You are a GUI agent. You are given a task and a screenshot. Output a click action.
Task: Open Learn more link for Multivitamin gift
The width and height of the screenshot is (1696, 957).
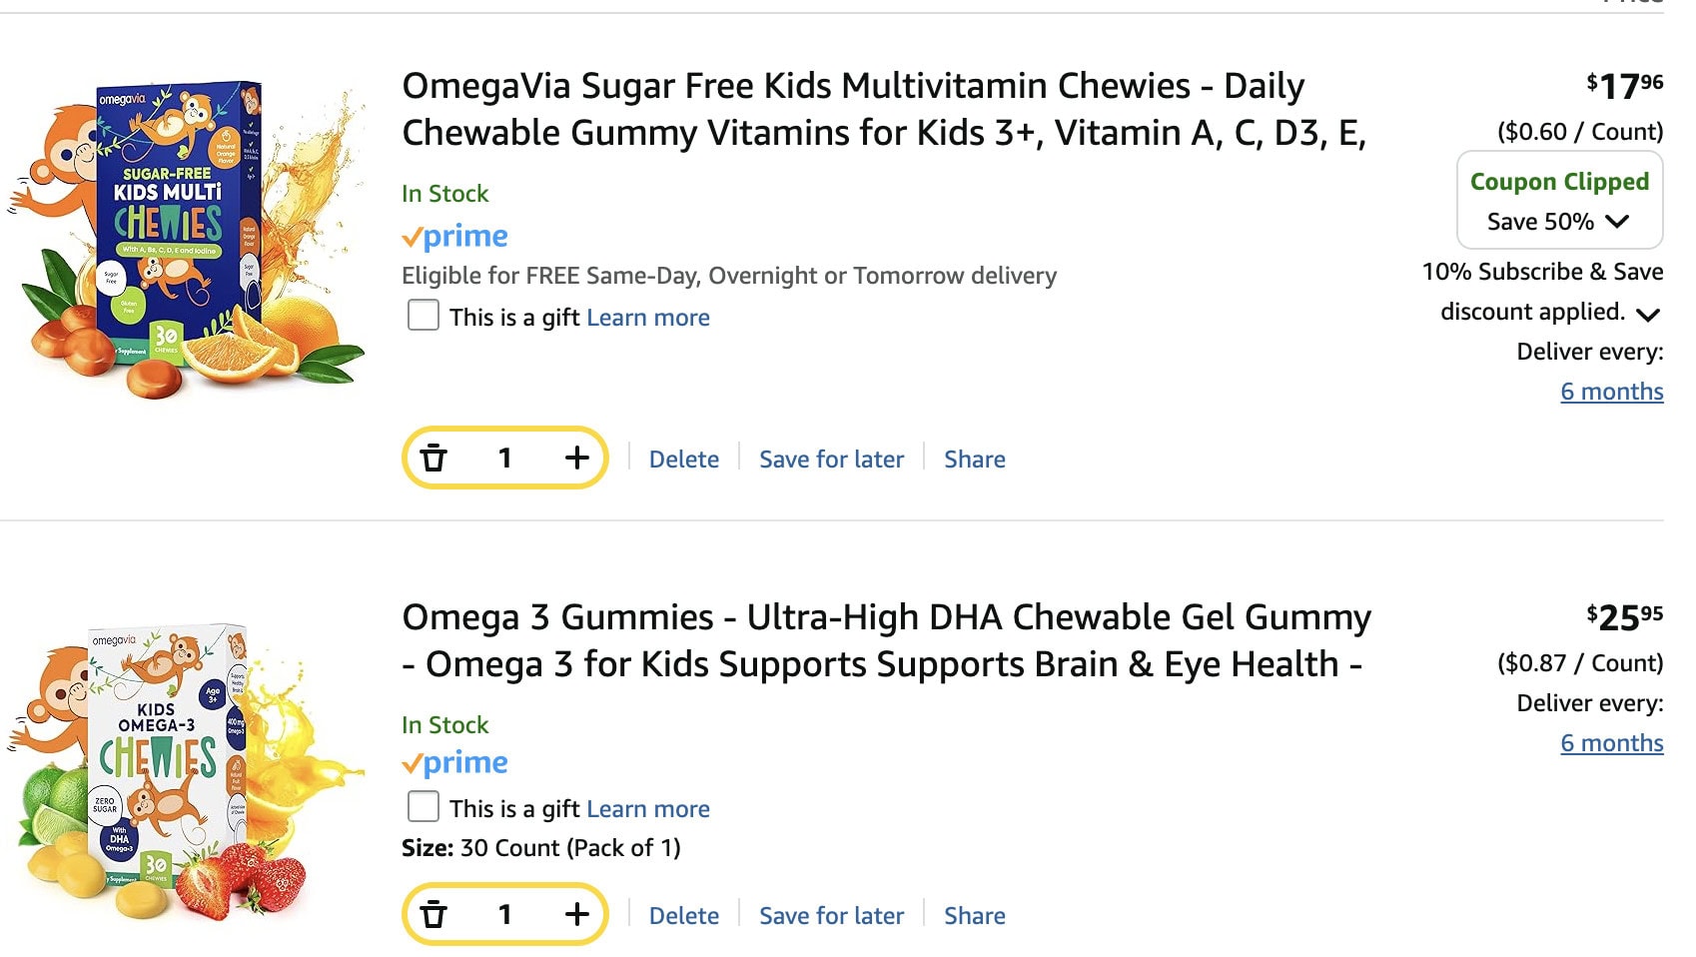coord(647,318)
